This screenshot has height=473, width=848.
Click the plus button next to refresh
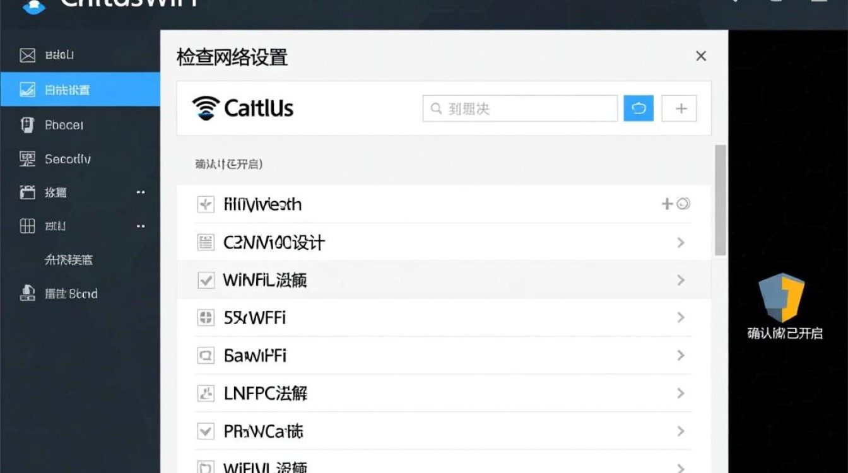click(x=680, y=108)
